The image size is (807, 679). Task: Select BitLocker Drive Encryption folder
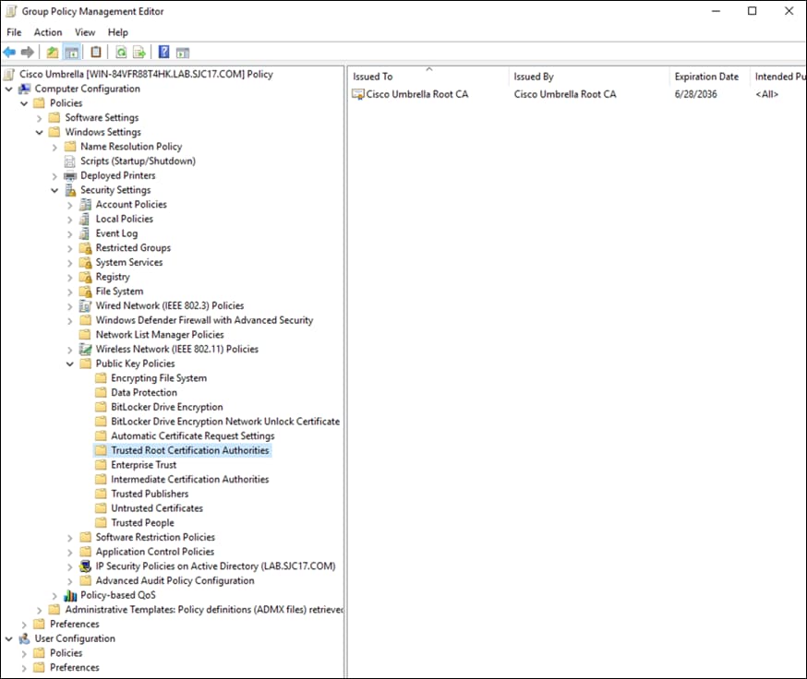[x=167, y=407]
